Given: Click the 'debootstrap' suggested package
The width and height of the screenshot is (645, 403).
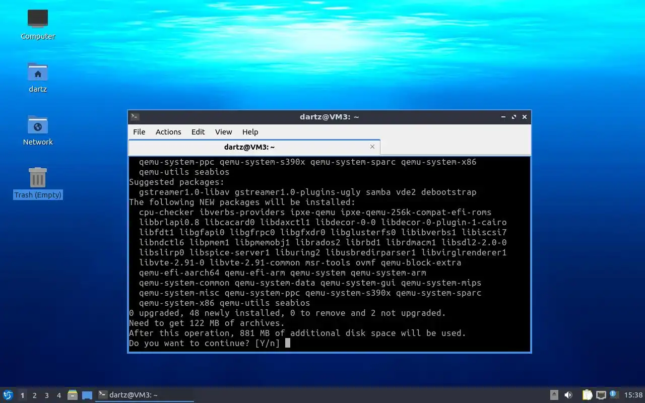Looking at the screenshot, I should (x=449, y=192).
